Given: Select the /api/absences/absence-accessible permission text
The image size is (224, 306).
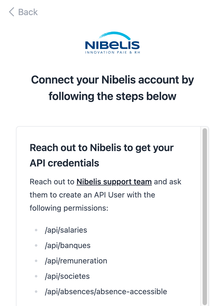Looking at the screenshot, I should click(106, 291).
